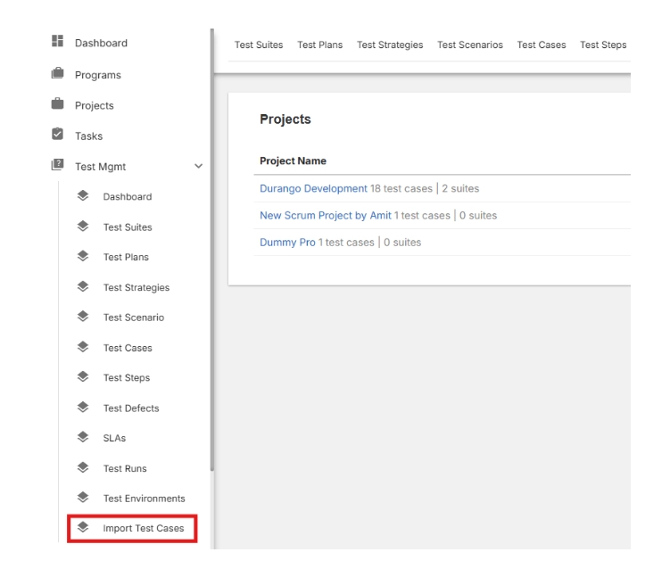This screenshot has width=670, height=577.
Task: Click the Project Name column header
Action: click(x=293, y=161)
